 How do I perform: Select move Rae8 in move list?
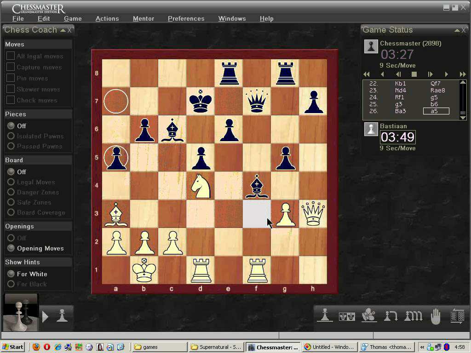(437, 91)
